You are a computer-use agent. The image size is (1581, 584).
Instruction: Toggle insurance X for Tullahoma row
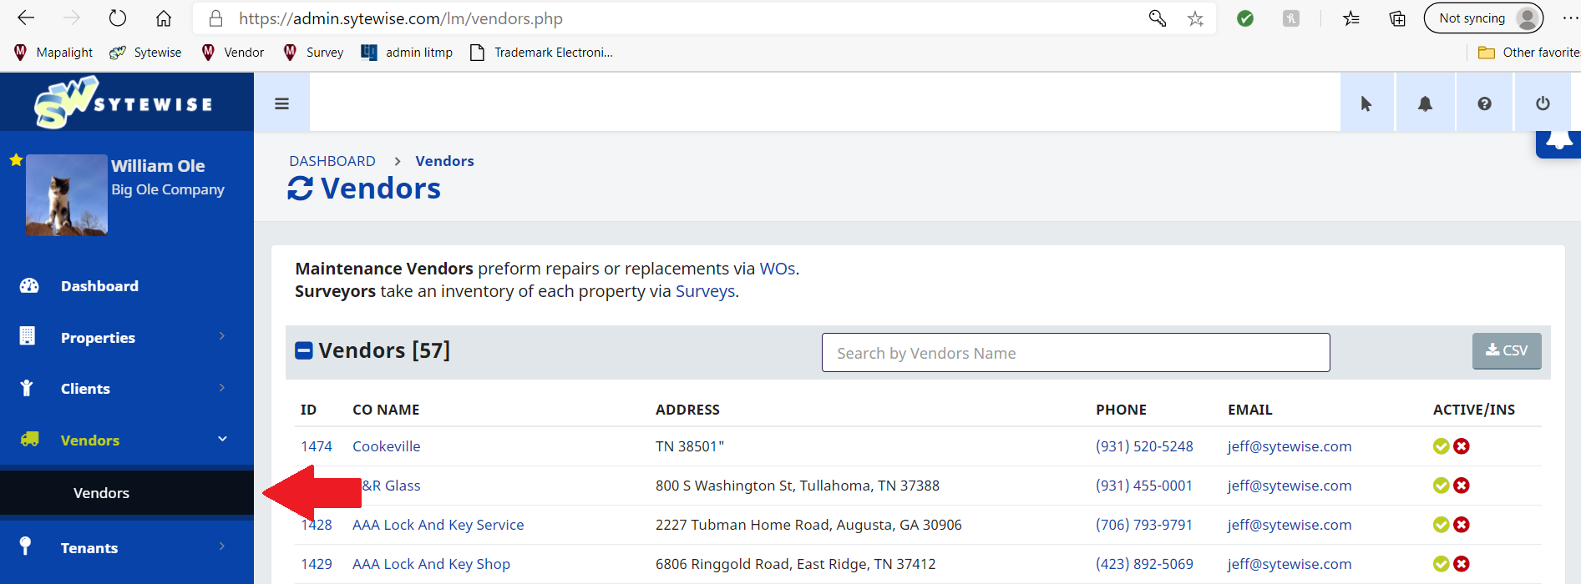[1462, 486]
